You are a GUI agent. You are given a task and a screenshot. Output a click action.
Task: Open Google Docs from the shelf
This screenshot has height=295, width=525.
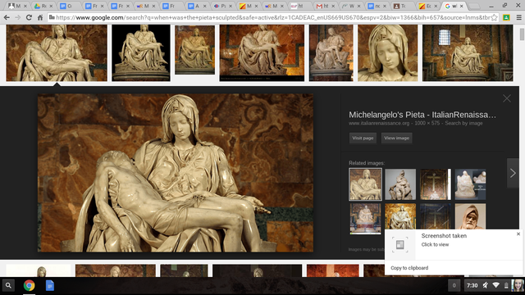[49, 286]
